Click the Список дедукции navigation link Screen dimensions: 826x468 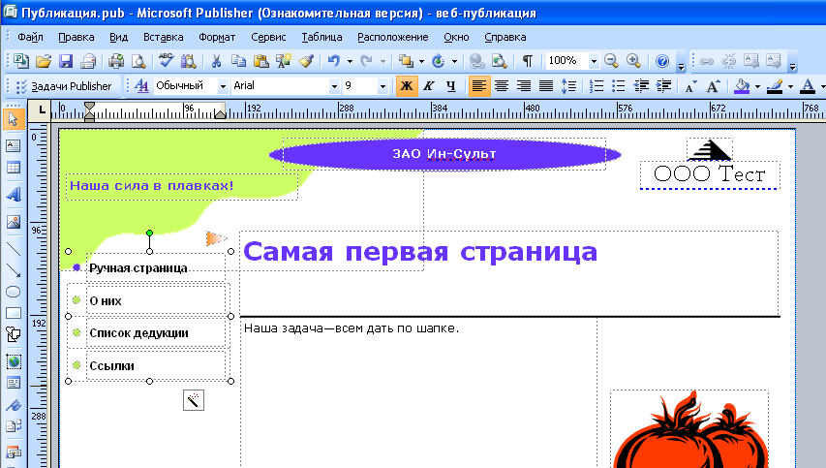coord(138,333)
